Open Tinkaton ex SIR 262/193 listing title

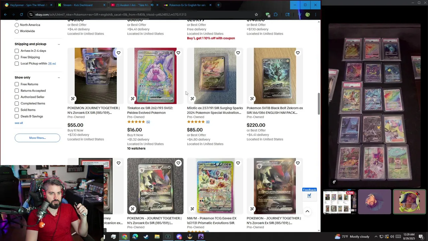point(150,110)
